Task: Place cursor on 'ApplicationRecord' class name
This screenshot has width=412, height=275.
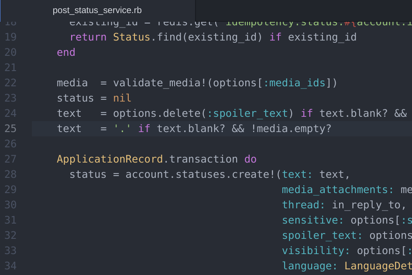Action: tap(110, 159)
